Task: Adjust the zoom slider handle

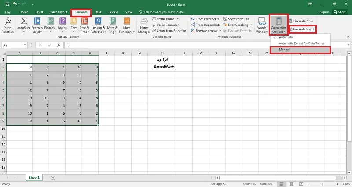Action: [323, 184]
